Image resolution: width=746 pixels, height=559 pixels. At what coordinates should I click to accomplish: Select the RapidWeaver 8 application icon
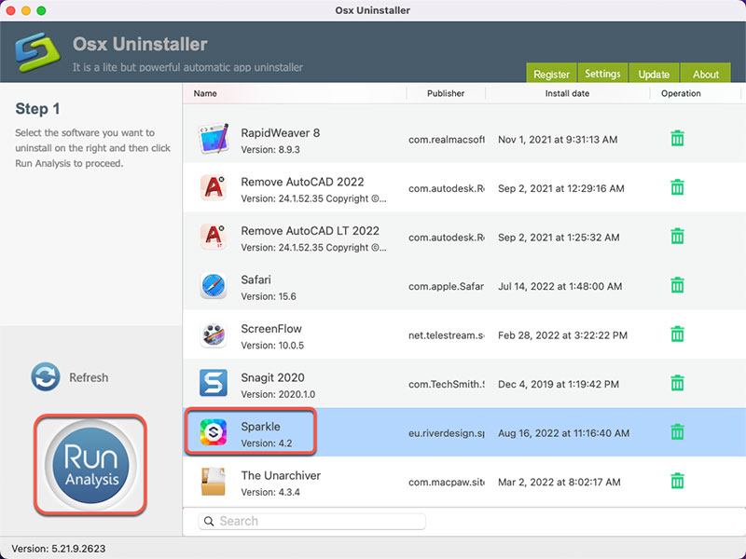(214, 137)
